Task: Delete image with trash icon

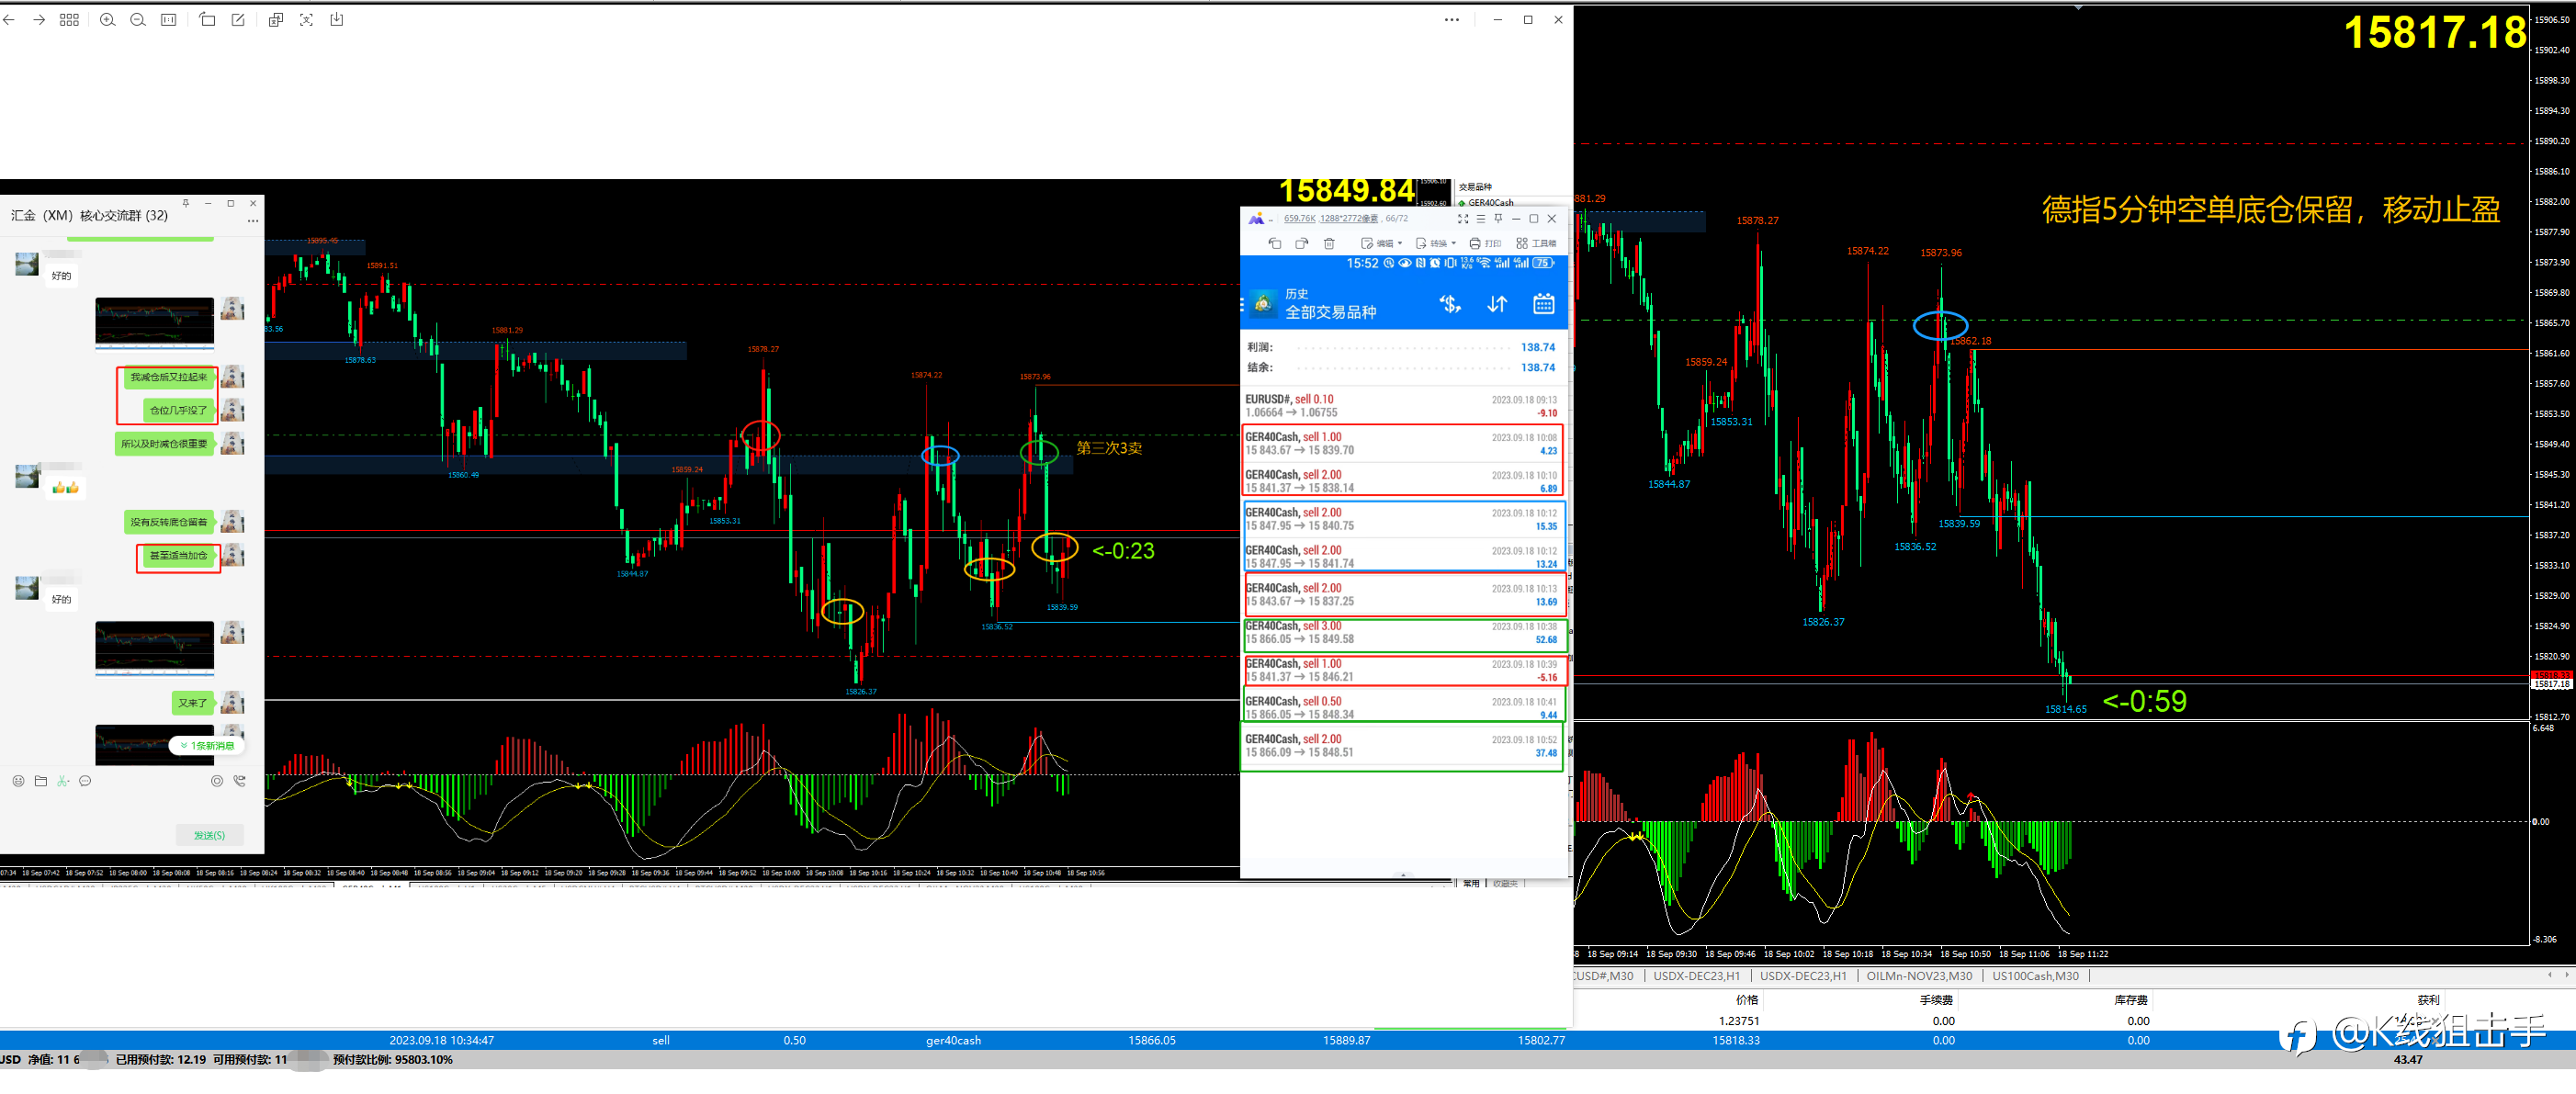Action: [1328, 243]
